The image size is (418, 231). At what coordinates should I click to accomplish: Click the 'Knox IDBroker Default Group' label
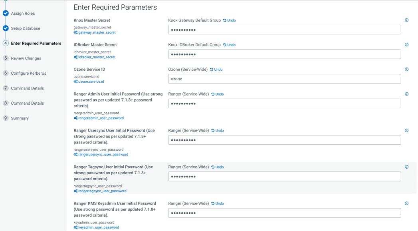click(x=194, y=45)
